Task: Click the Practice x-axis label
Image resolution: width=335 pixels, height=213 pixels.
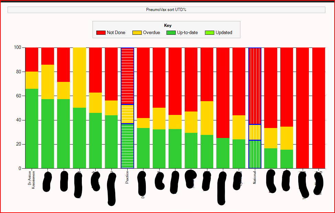Action: (127, 177)
